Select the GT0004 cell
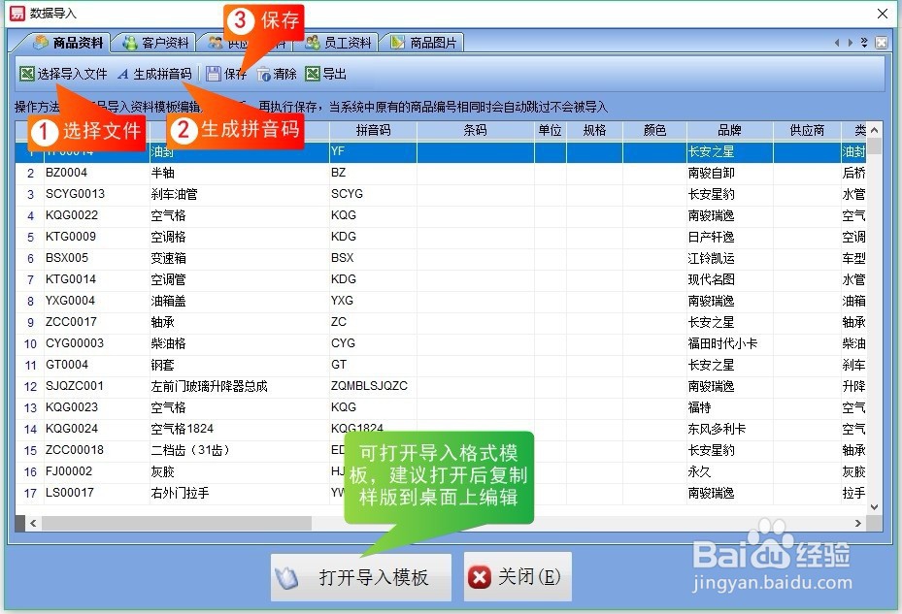The image size is (902, 614). tap(96, 364)
